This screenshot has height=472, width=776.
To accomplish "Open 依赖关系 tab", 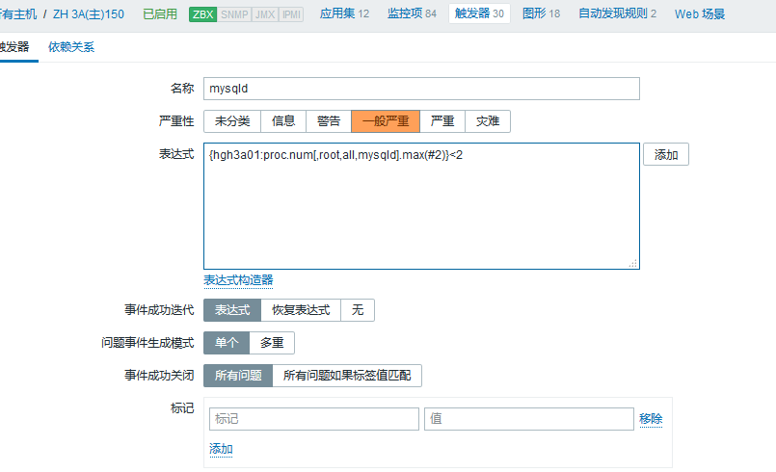I will click(71, 47).
